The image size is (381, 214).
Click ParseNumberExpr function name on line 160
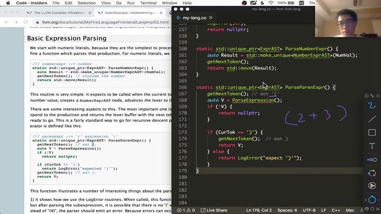click(306, 49)
